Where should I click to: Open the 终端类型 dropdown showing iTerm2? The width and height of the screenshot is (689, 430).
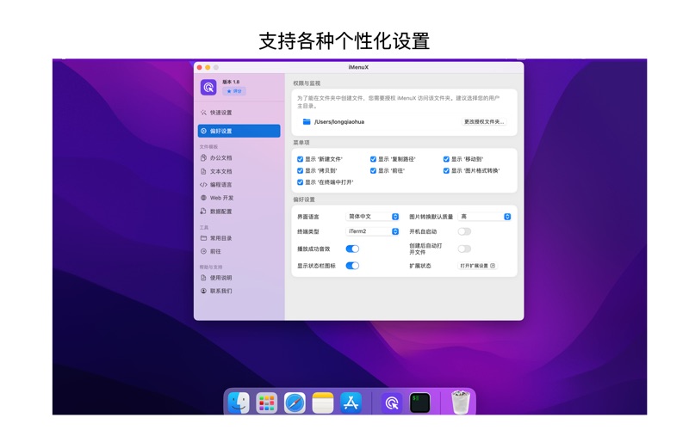click(x=372, y=231)
